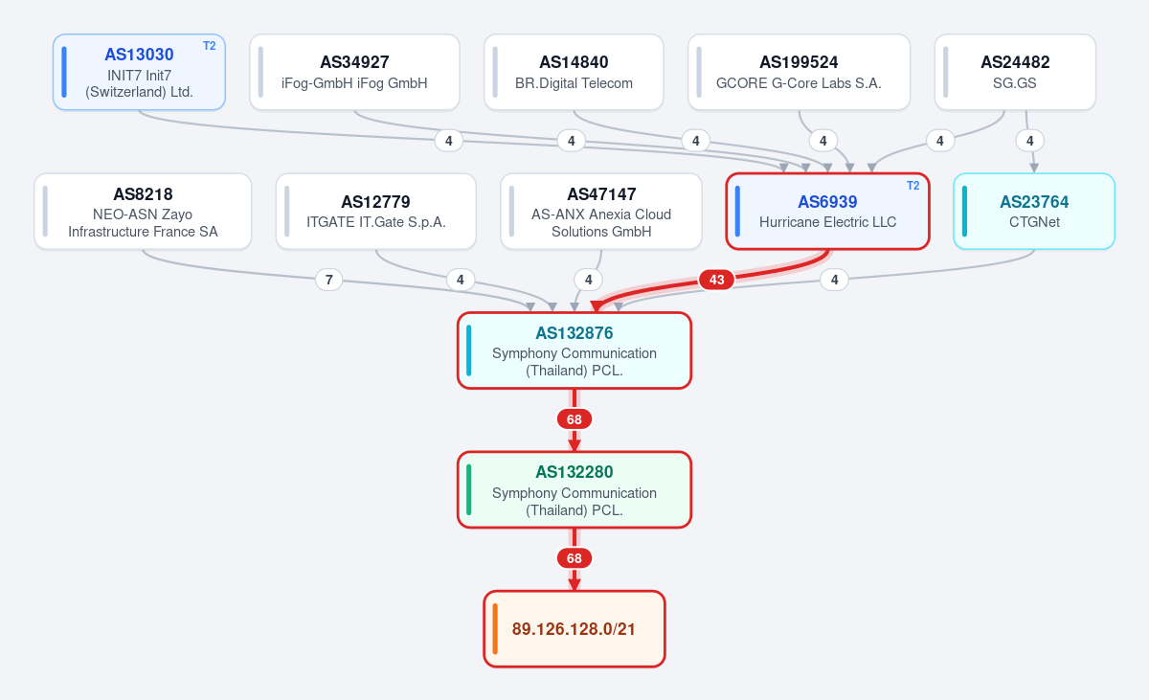Image resolution: width=1149 pixels, height=700 pixels.
Task: Click the 68 label above the prefix node
Action: [x=574, y=558]
